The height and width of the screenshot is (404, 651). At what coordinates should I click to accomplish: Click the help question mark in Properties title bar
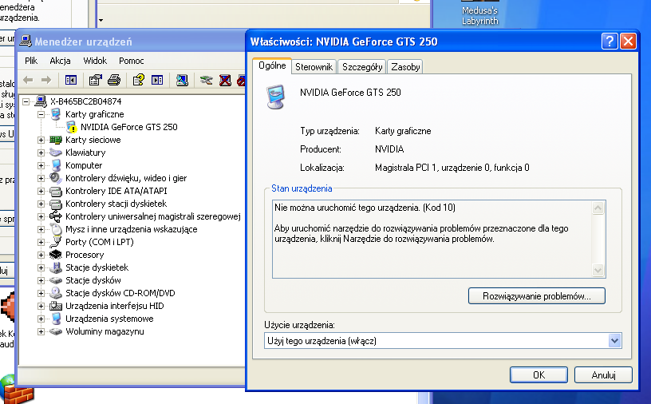(x=610, y=42)
